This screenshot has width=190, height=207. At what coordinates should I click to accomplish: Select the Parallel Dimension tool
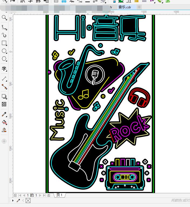[4, 79]
